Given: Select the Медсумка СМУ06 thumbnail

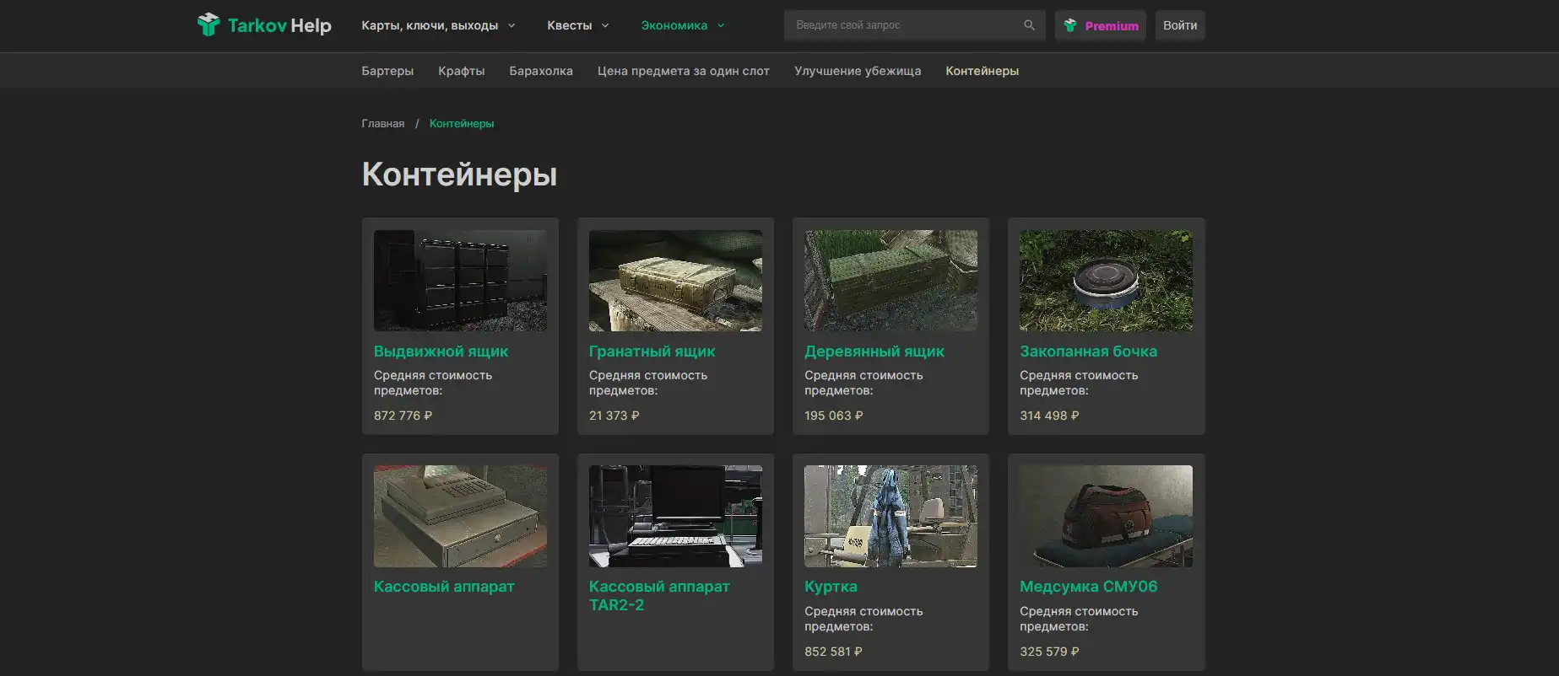Looking at the screenshot, I should (x=1106, y=516).
